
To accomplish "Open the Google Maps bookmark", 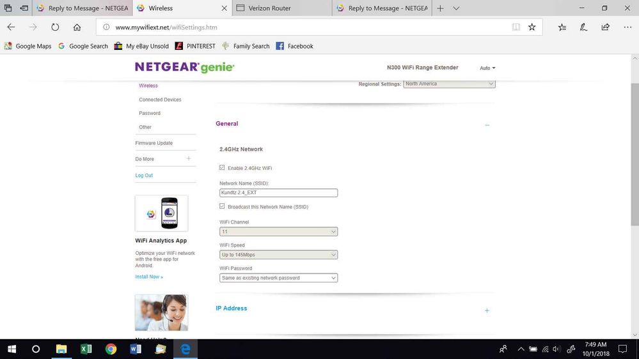I will [28, 46].
